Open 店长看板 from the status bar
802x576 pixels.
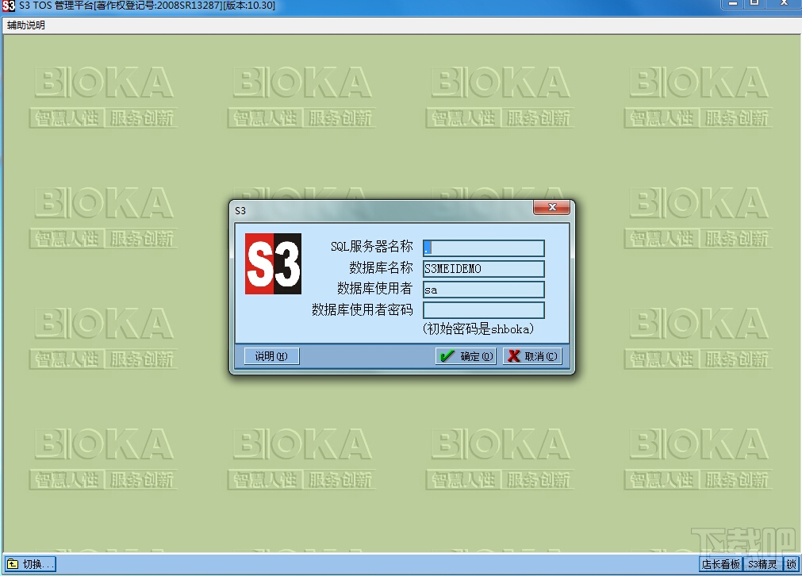pos(720,564)
